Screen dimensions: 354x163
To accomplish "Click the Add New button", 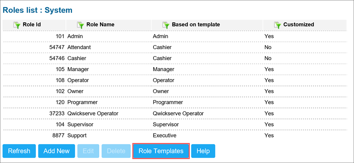I will 56,151.
